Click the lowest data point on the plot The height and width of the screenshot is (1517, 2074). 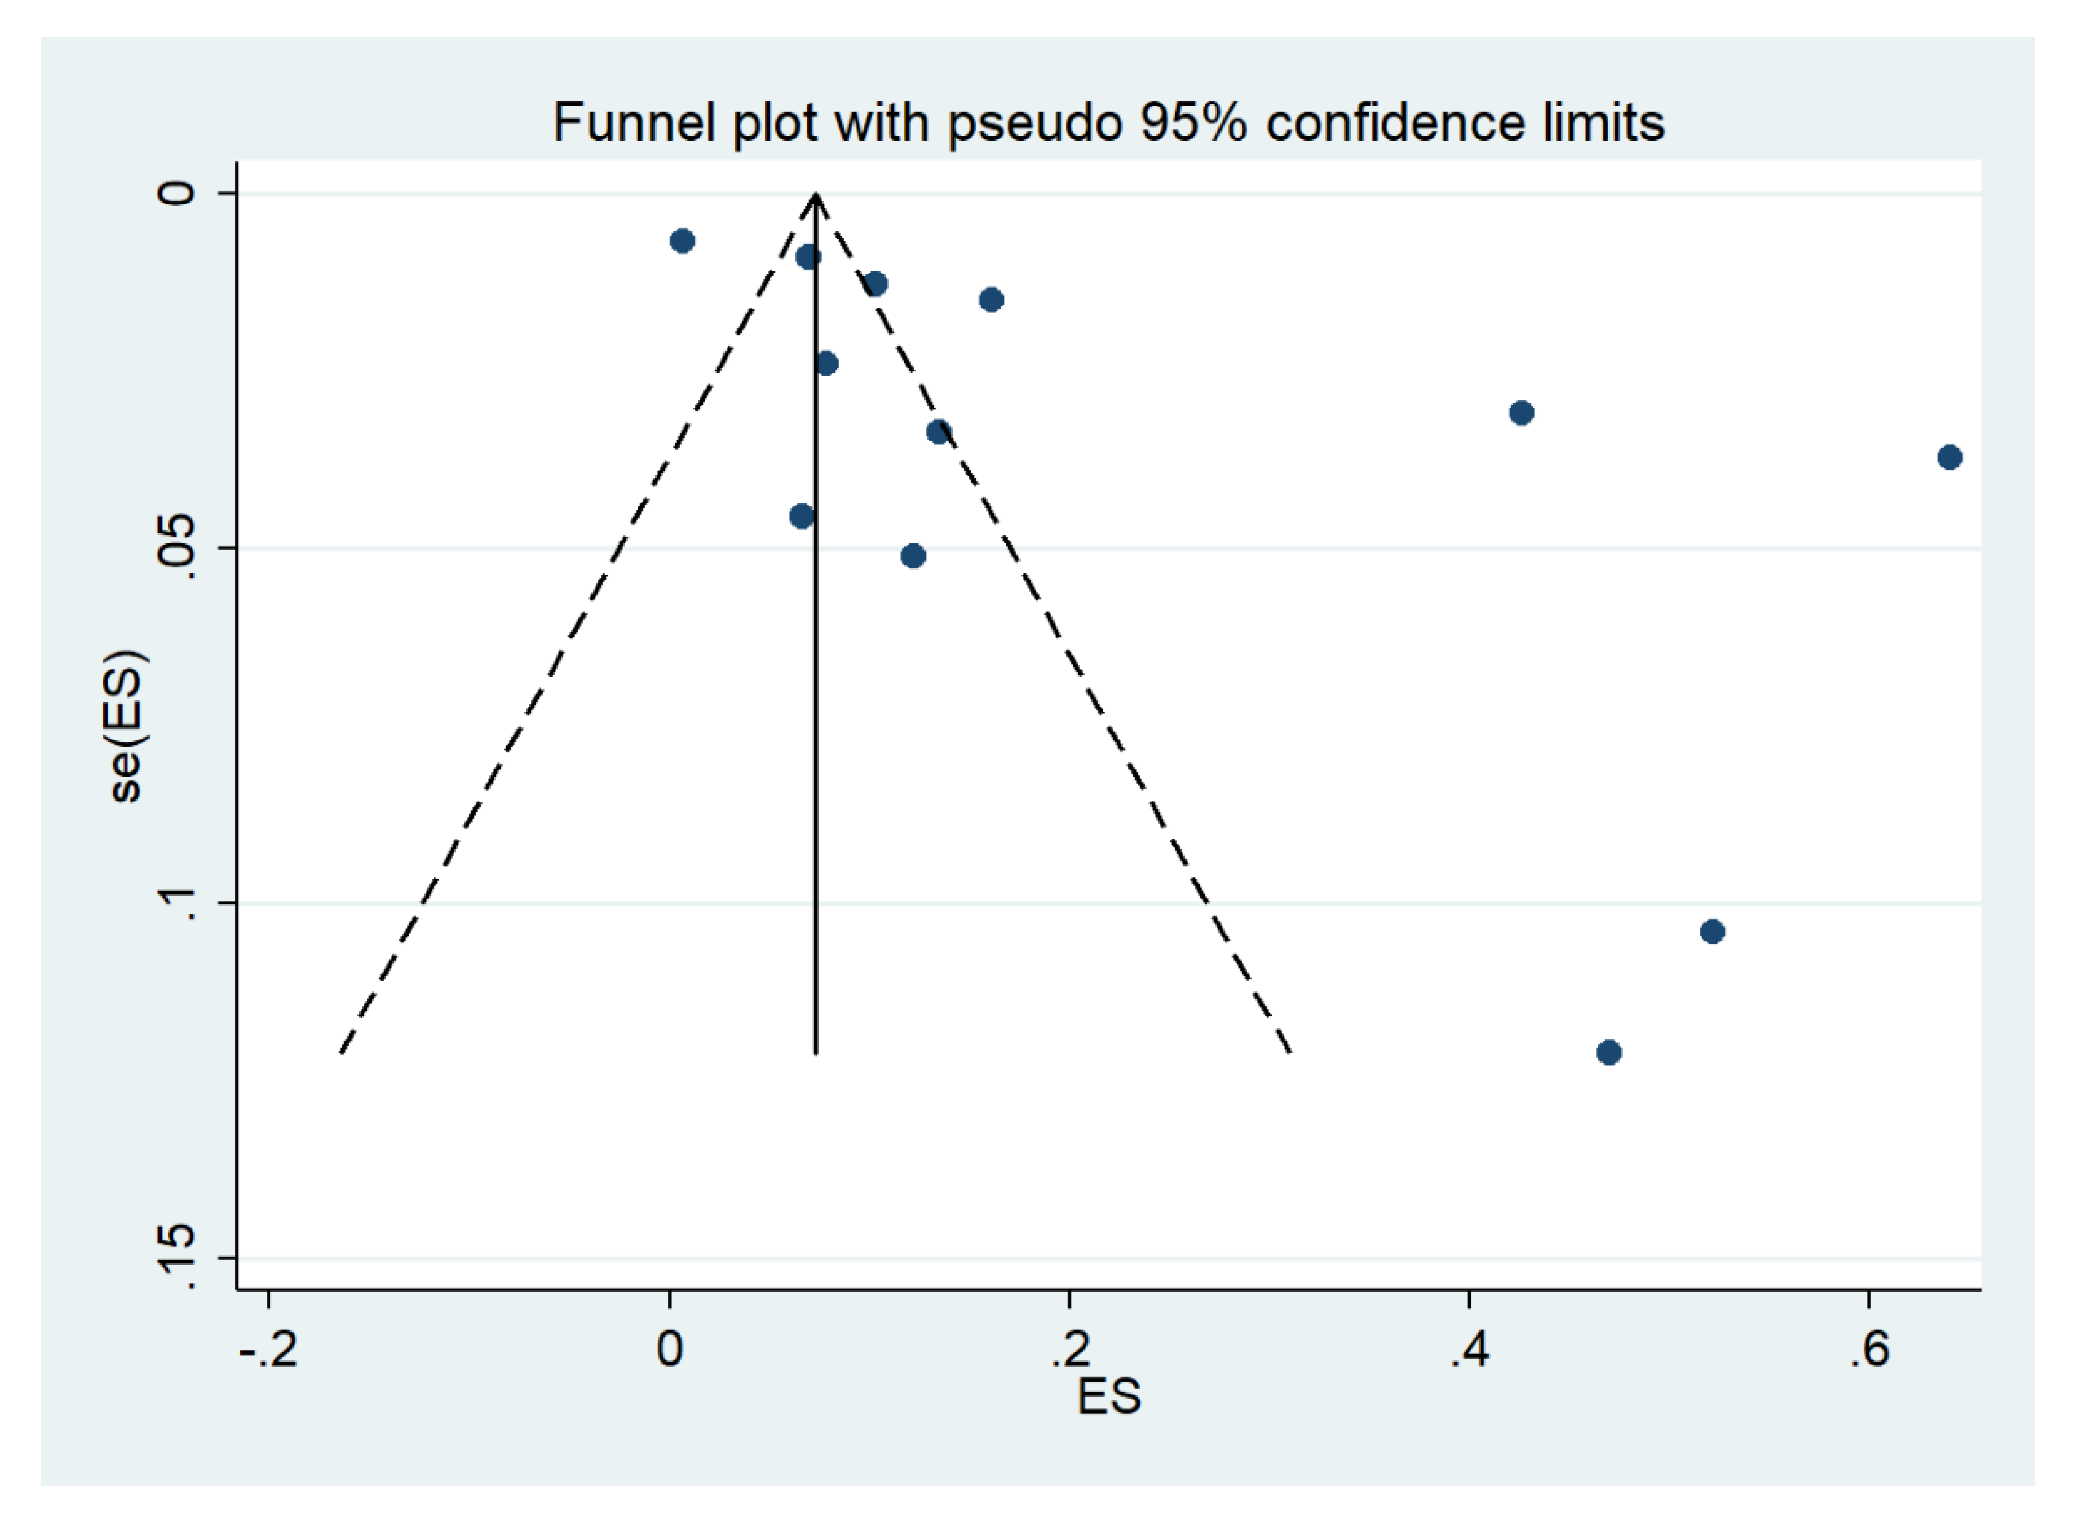tap(1608, 1052)
